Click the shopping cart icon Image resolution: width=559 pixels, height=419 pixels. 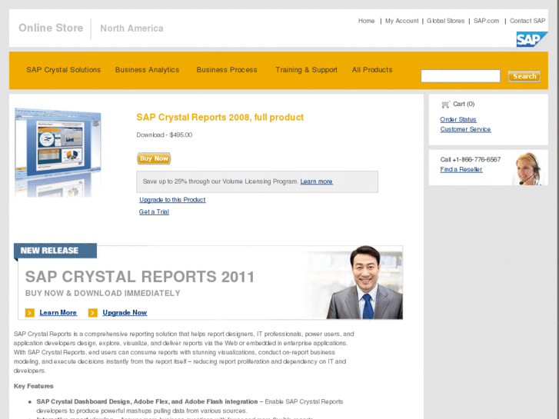coord(445,105)
